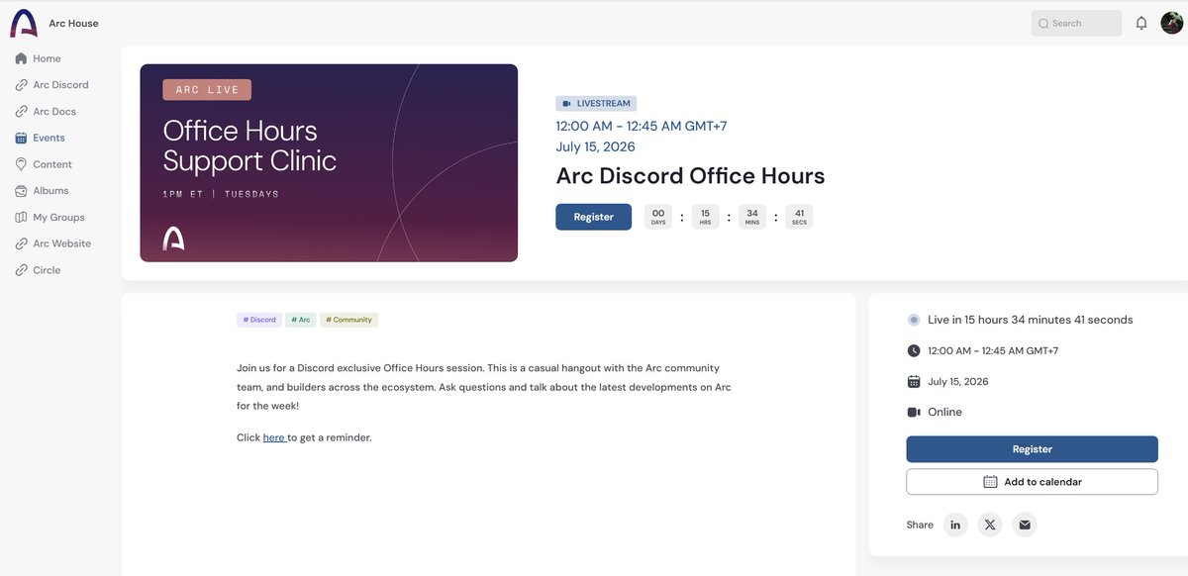Viewport: 1188px width, 576px height.
Task: Click the link icon beside Arc Docs
Action: pyautogui.click(x=22, y=112)
